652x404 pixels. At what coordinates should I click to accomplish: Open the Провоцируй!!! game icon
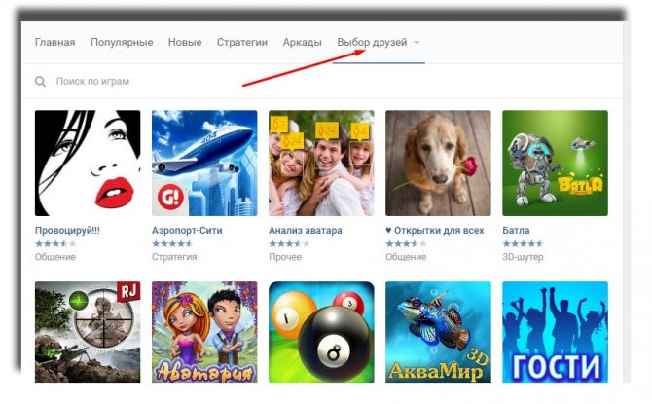pyautogui.click(x=88, y=163)
